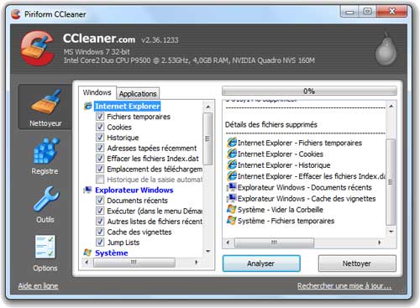Click results pane scroll down arrow
Image resolution: width=420 pixels, height=308 pixels.
[391, 232]
